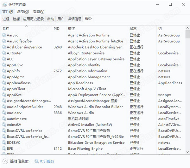Collapse to brief view with arrow circle icon

pos(5,161)
